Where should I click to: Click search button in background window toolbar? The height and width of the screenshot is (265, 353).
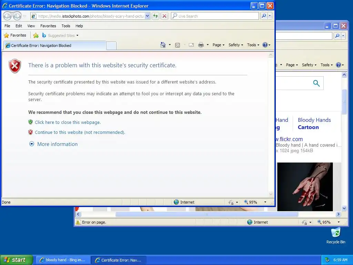tap(337, 36)
